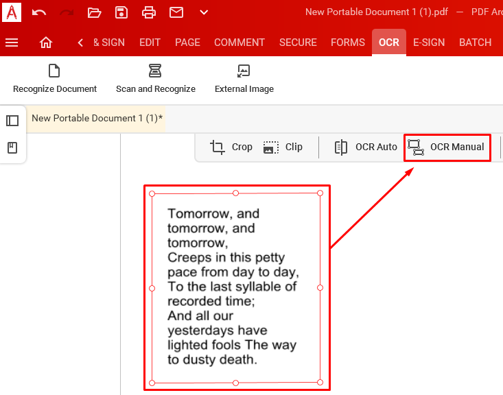The width and height of the screenshot is (503, 395).
Task: Toggle the side panel layout icon
Action: 12,121
